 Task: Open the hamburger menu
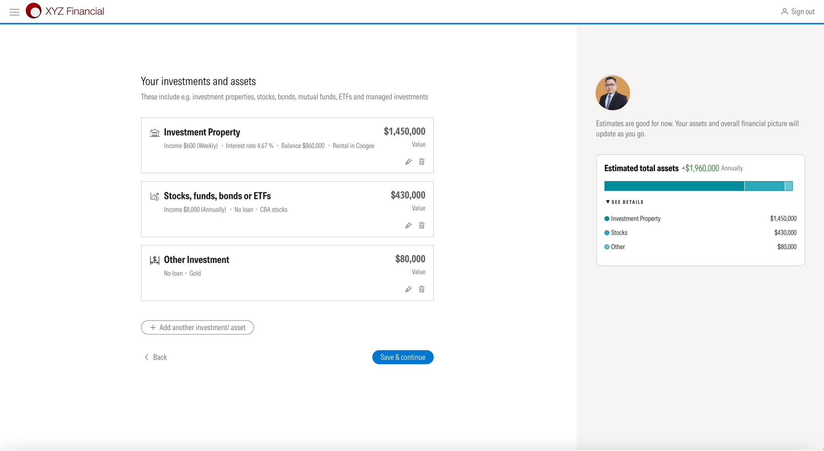(14, 12)
